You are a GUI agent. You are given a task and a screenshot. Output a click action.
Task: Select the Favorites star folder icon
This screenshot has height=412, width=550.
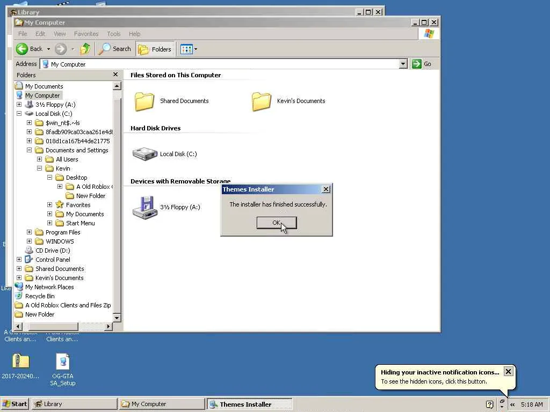(x=60, y=204)
